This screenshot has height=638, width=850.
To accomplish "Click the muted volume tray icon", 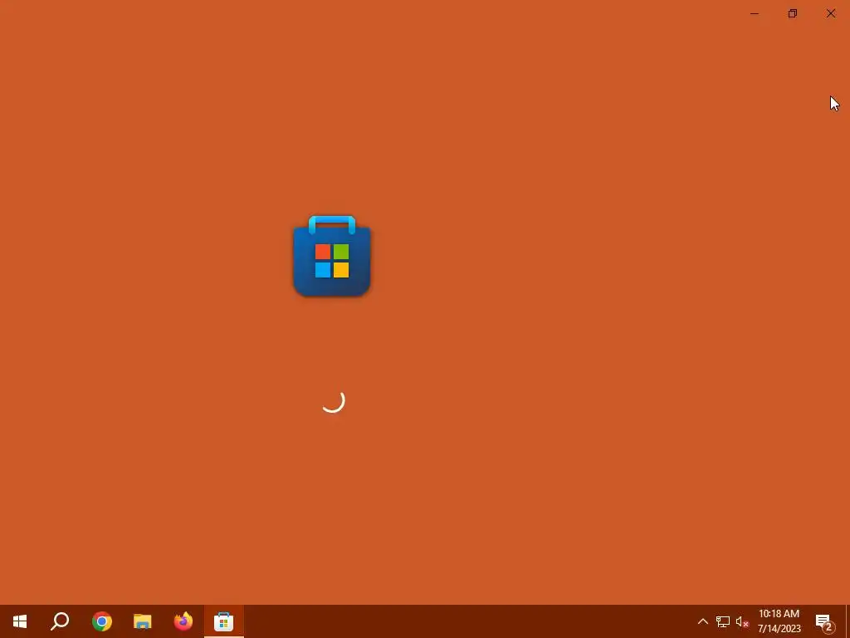I will pos(742,621).
